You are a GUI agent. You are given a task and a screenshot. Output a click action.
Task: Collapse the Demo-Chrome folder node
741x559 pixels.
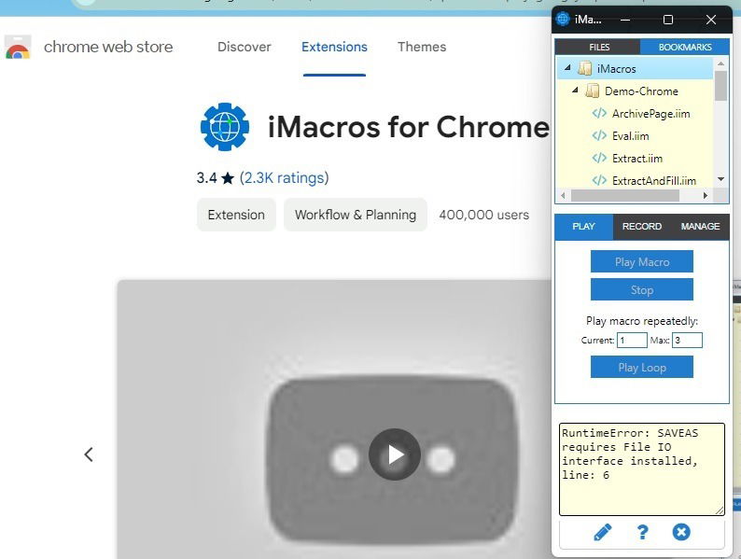(575, 90)
